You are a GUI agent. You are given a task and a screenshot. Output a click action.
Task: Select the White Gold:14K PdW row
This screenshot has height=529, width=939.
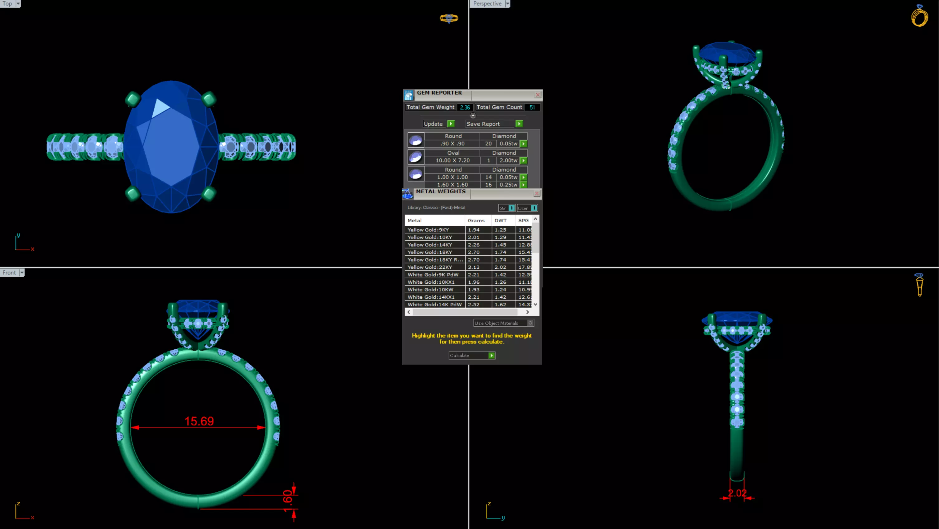coord(434,305)
